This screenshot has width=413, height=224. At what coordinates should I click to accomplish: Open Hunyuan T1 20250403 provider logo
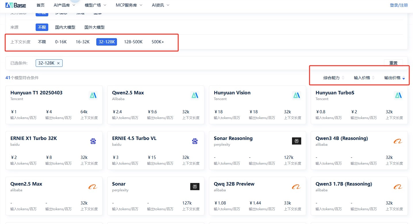click(x=93, y=95)
